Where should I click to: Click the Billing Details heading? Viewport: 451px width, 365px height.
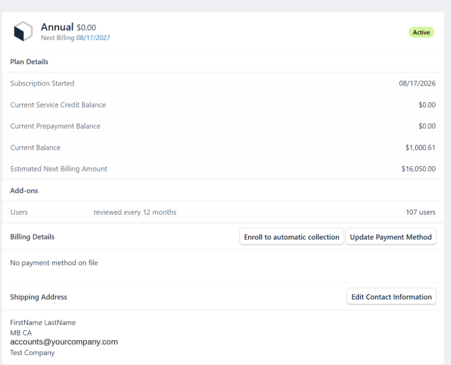[32, 237]
